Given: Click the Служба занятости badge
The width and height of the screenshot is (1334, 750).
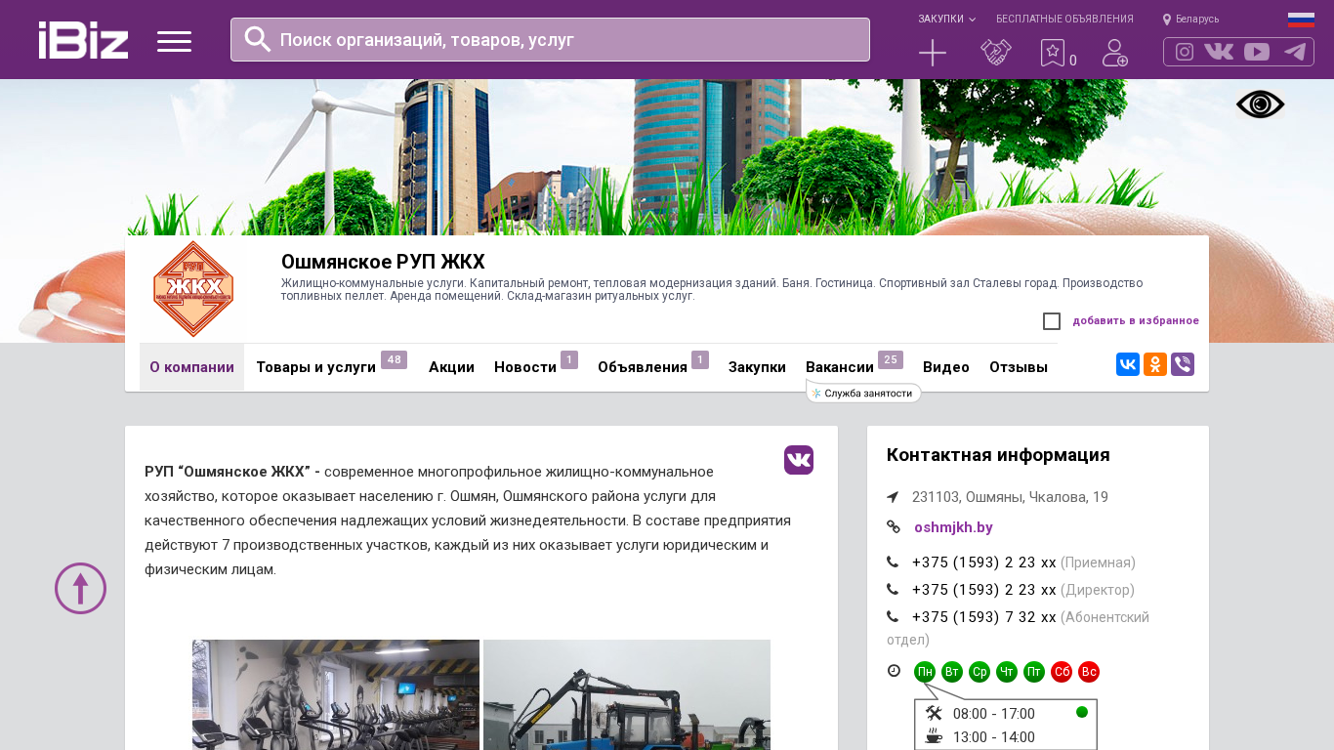Looking at the screenshot, I should [x=863, y=393].
